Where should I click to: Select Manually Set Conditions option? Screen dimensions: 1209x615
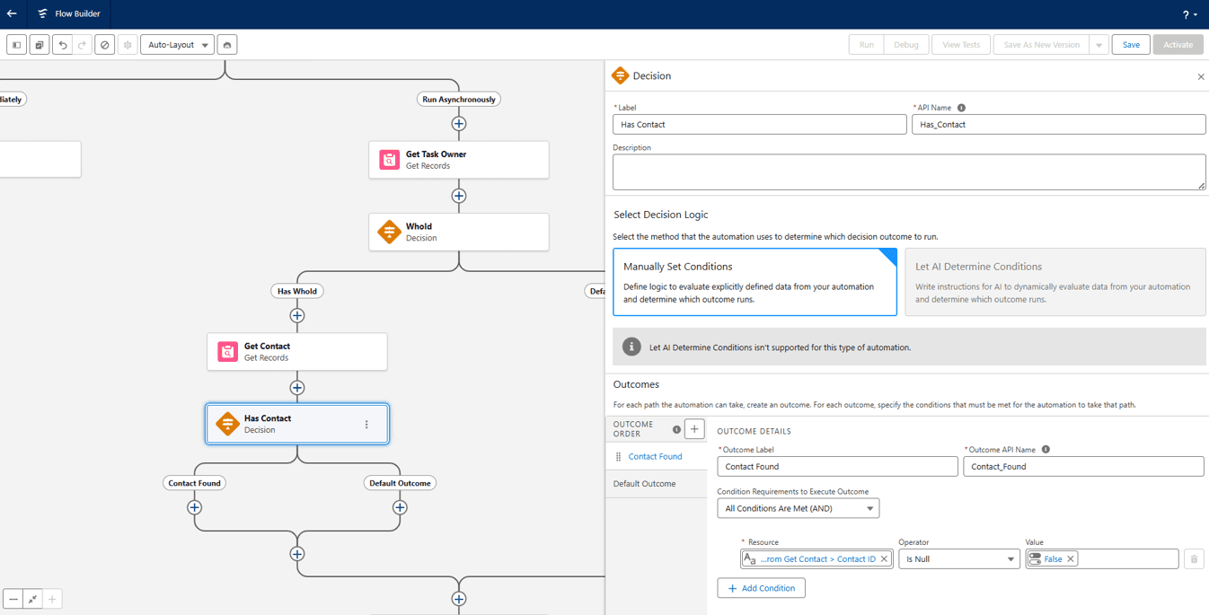[755, 282]
